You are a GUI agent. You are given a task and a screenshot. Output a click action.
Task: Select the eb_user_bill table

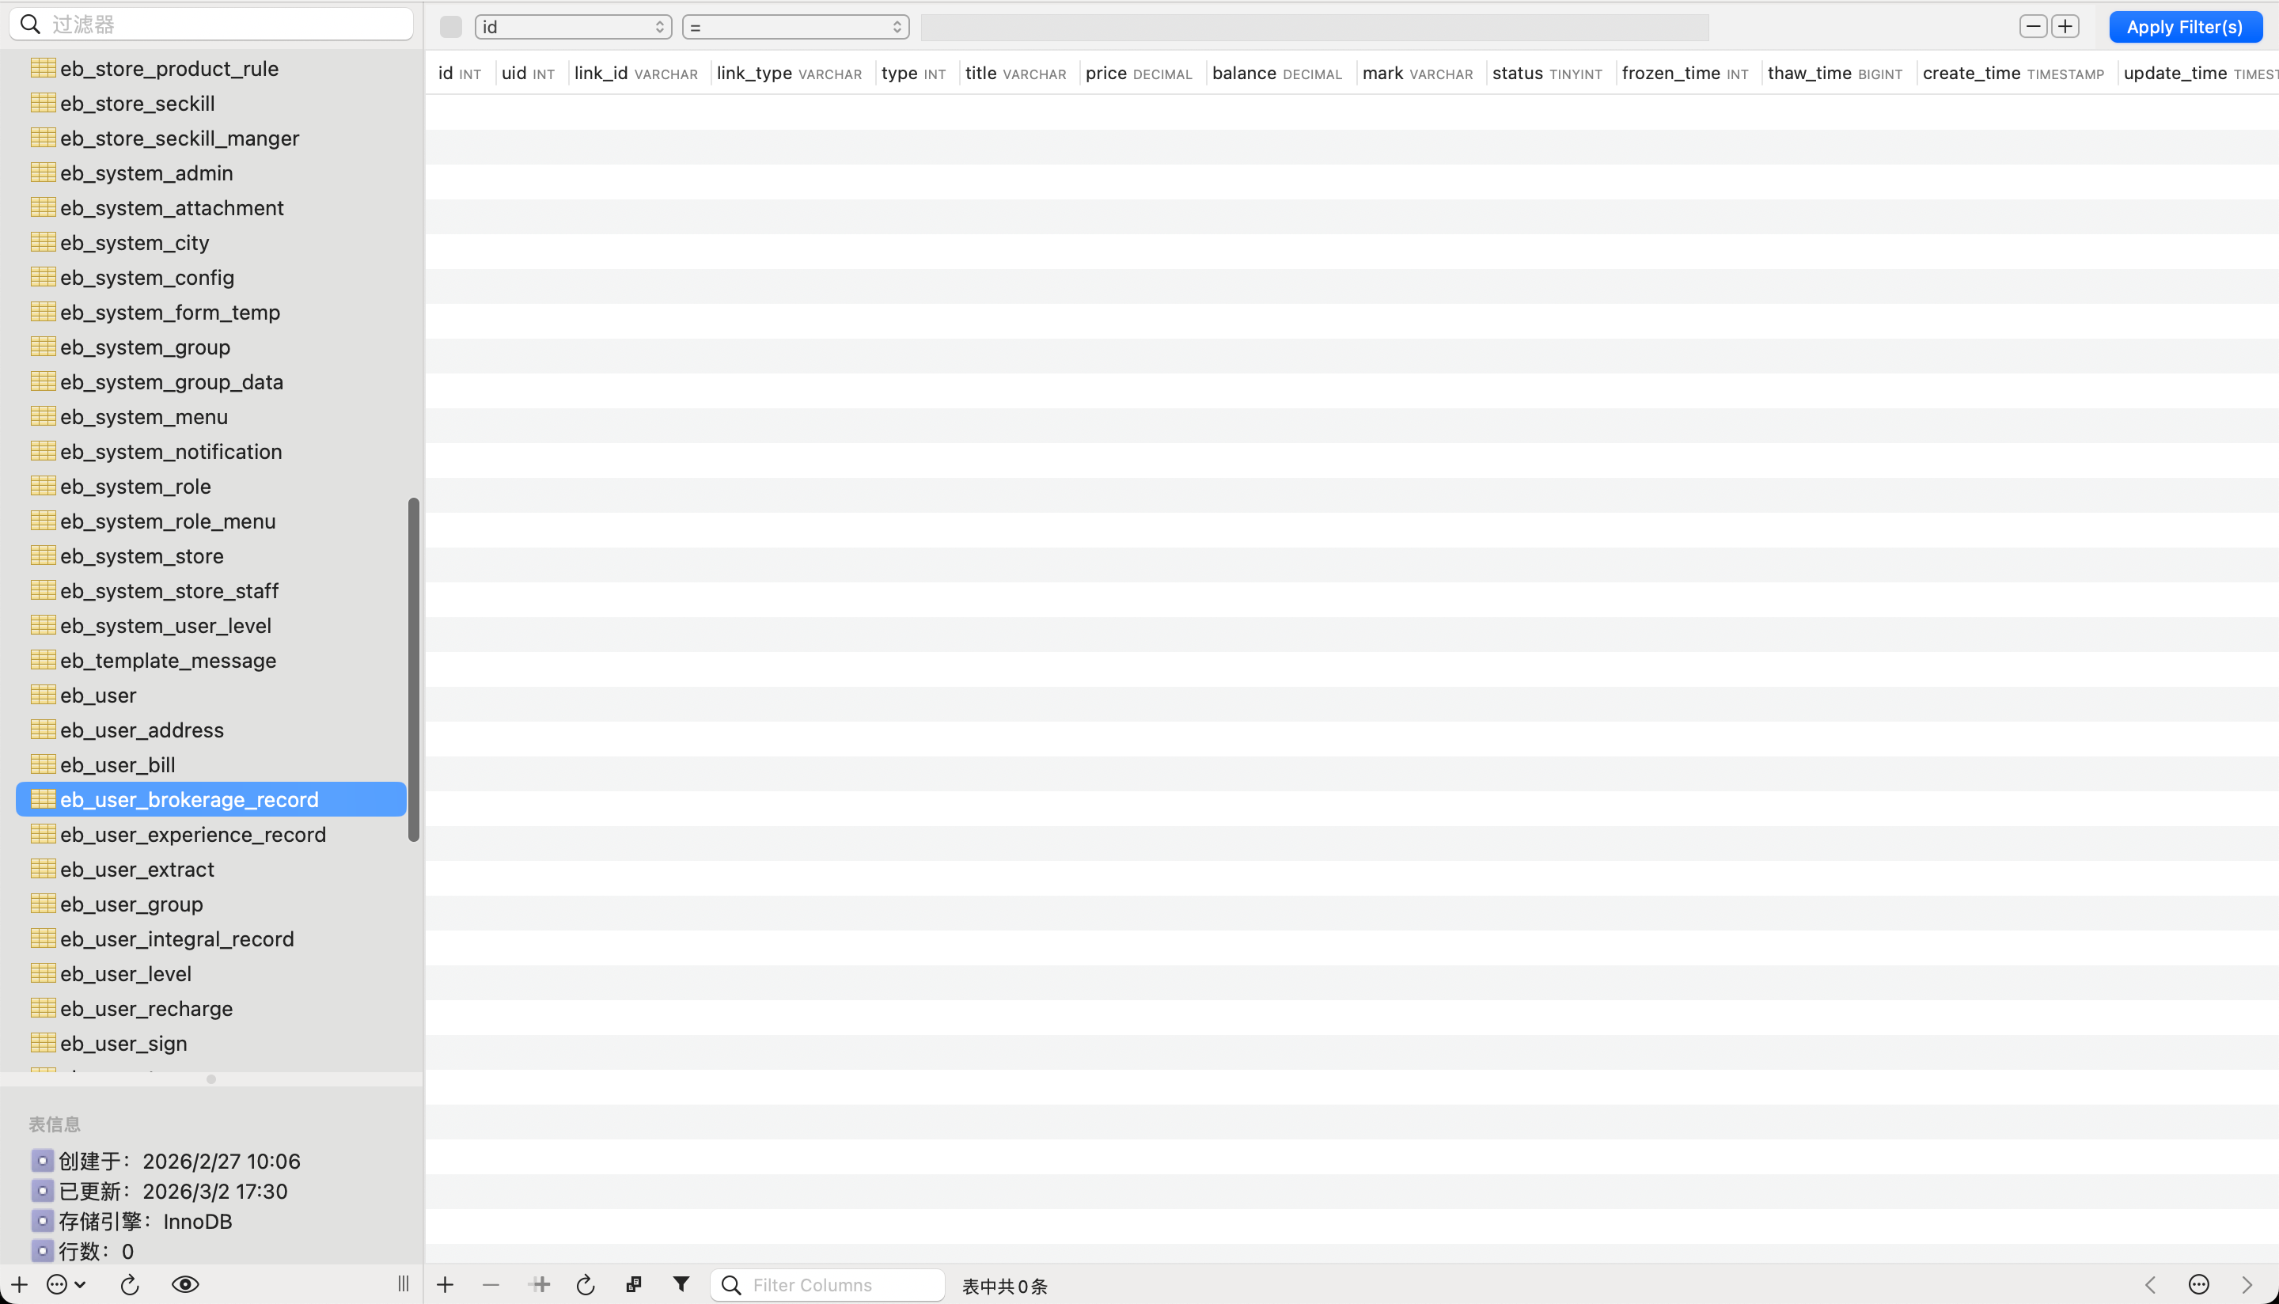coord(117,765)
